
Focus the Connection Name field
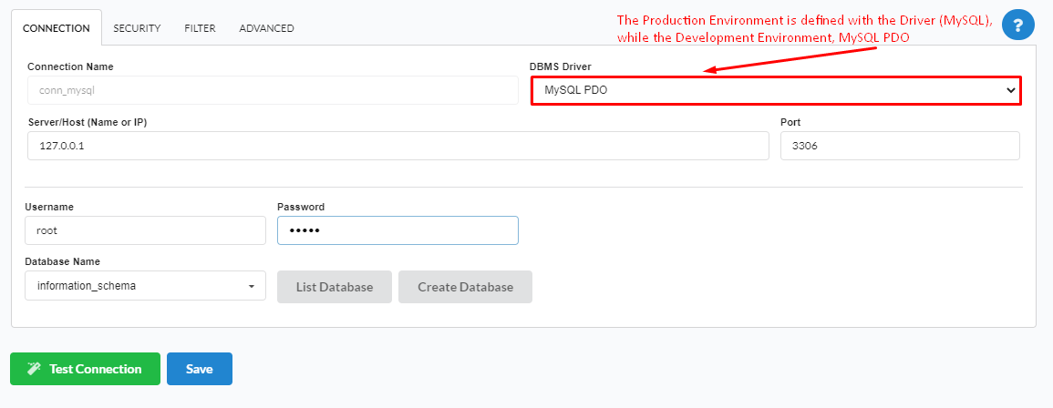(272, 90)
